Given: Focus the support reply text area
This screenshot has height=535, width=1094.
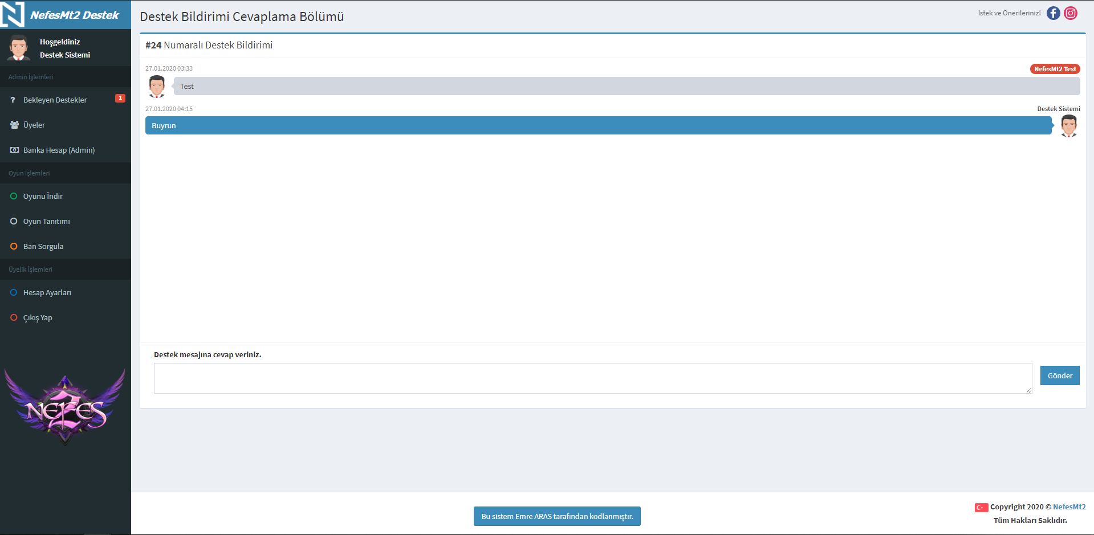Looking at the screenshot, I should tap(593, 378).
